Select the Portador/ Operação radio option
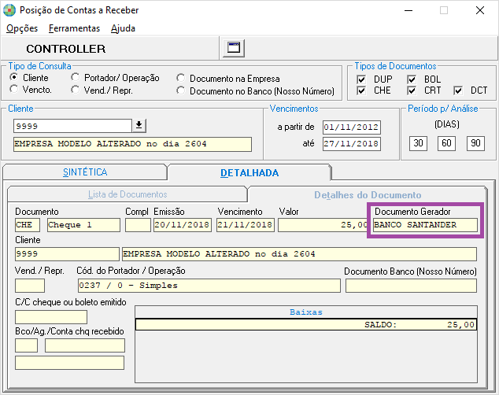Viewport: 499px width, 395px height. click(x=75, y=77)
